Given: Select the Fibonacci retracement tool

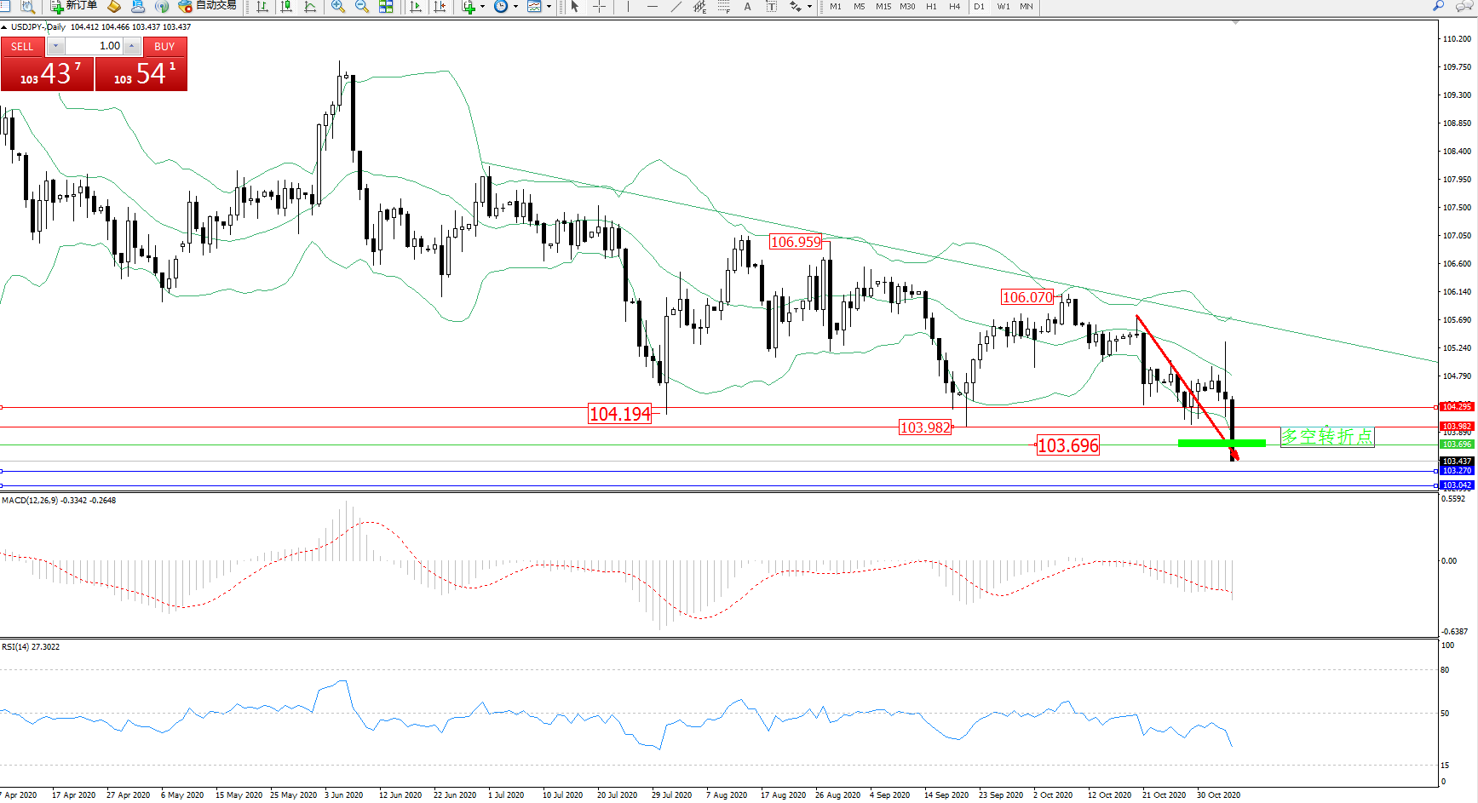Looking at the screenshot, I should tap(724, 7).
